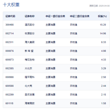Select stock name 温氏股份
This screenshot has height=111, width=112.
tap(30, 25)
